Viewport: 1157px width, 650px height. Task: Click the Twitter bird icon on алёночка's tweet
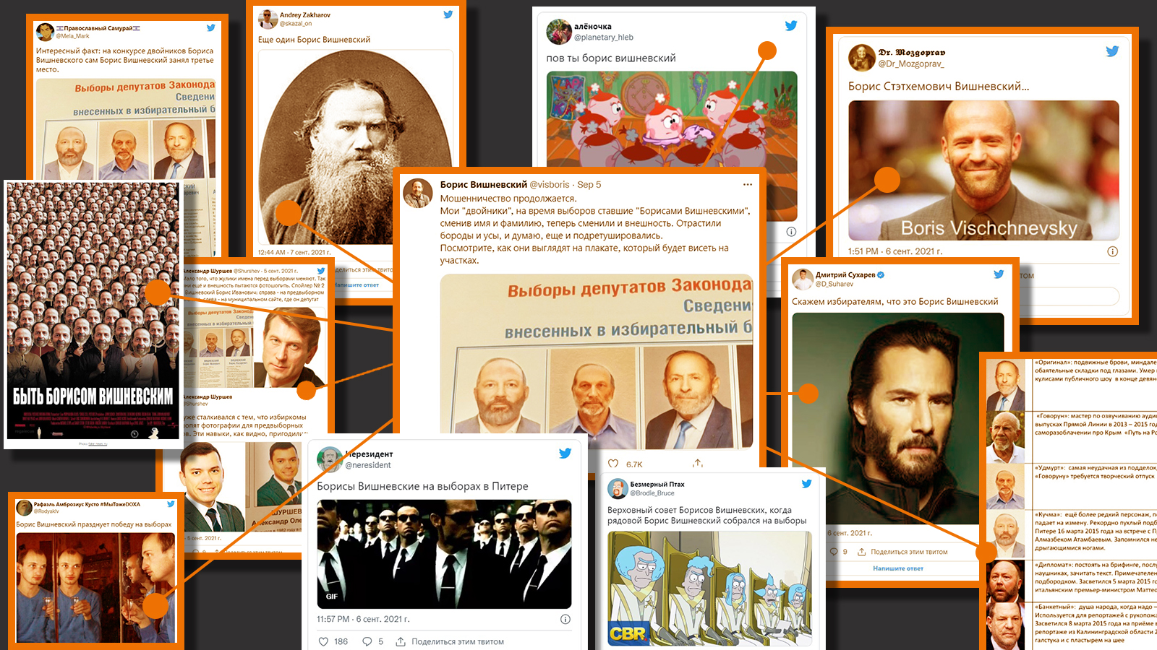pyautogui.click(x=791, y=25)
